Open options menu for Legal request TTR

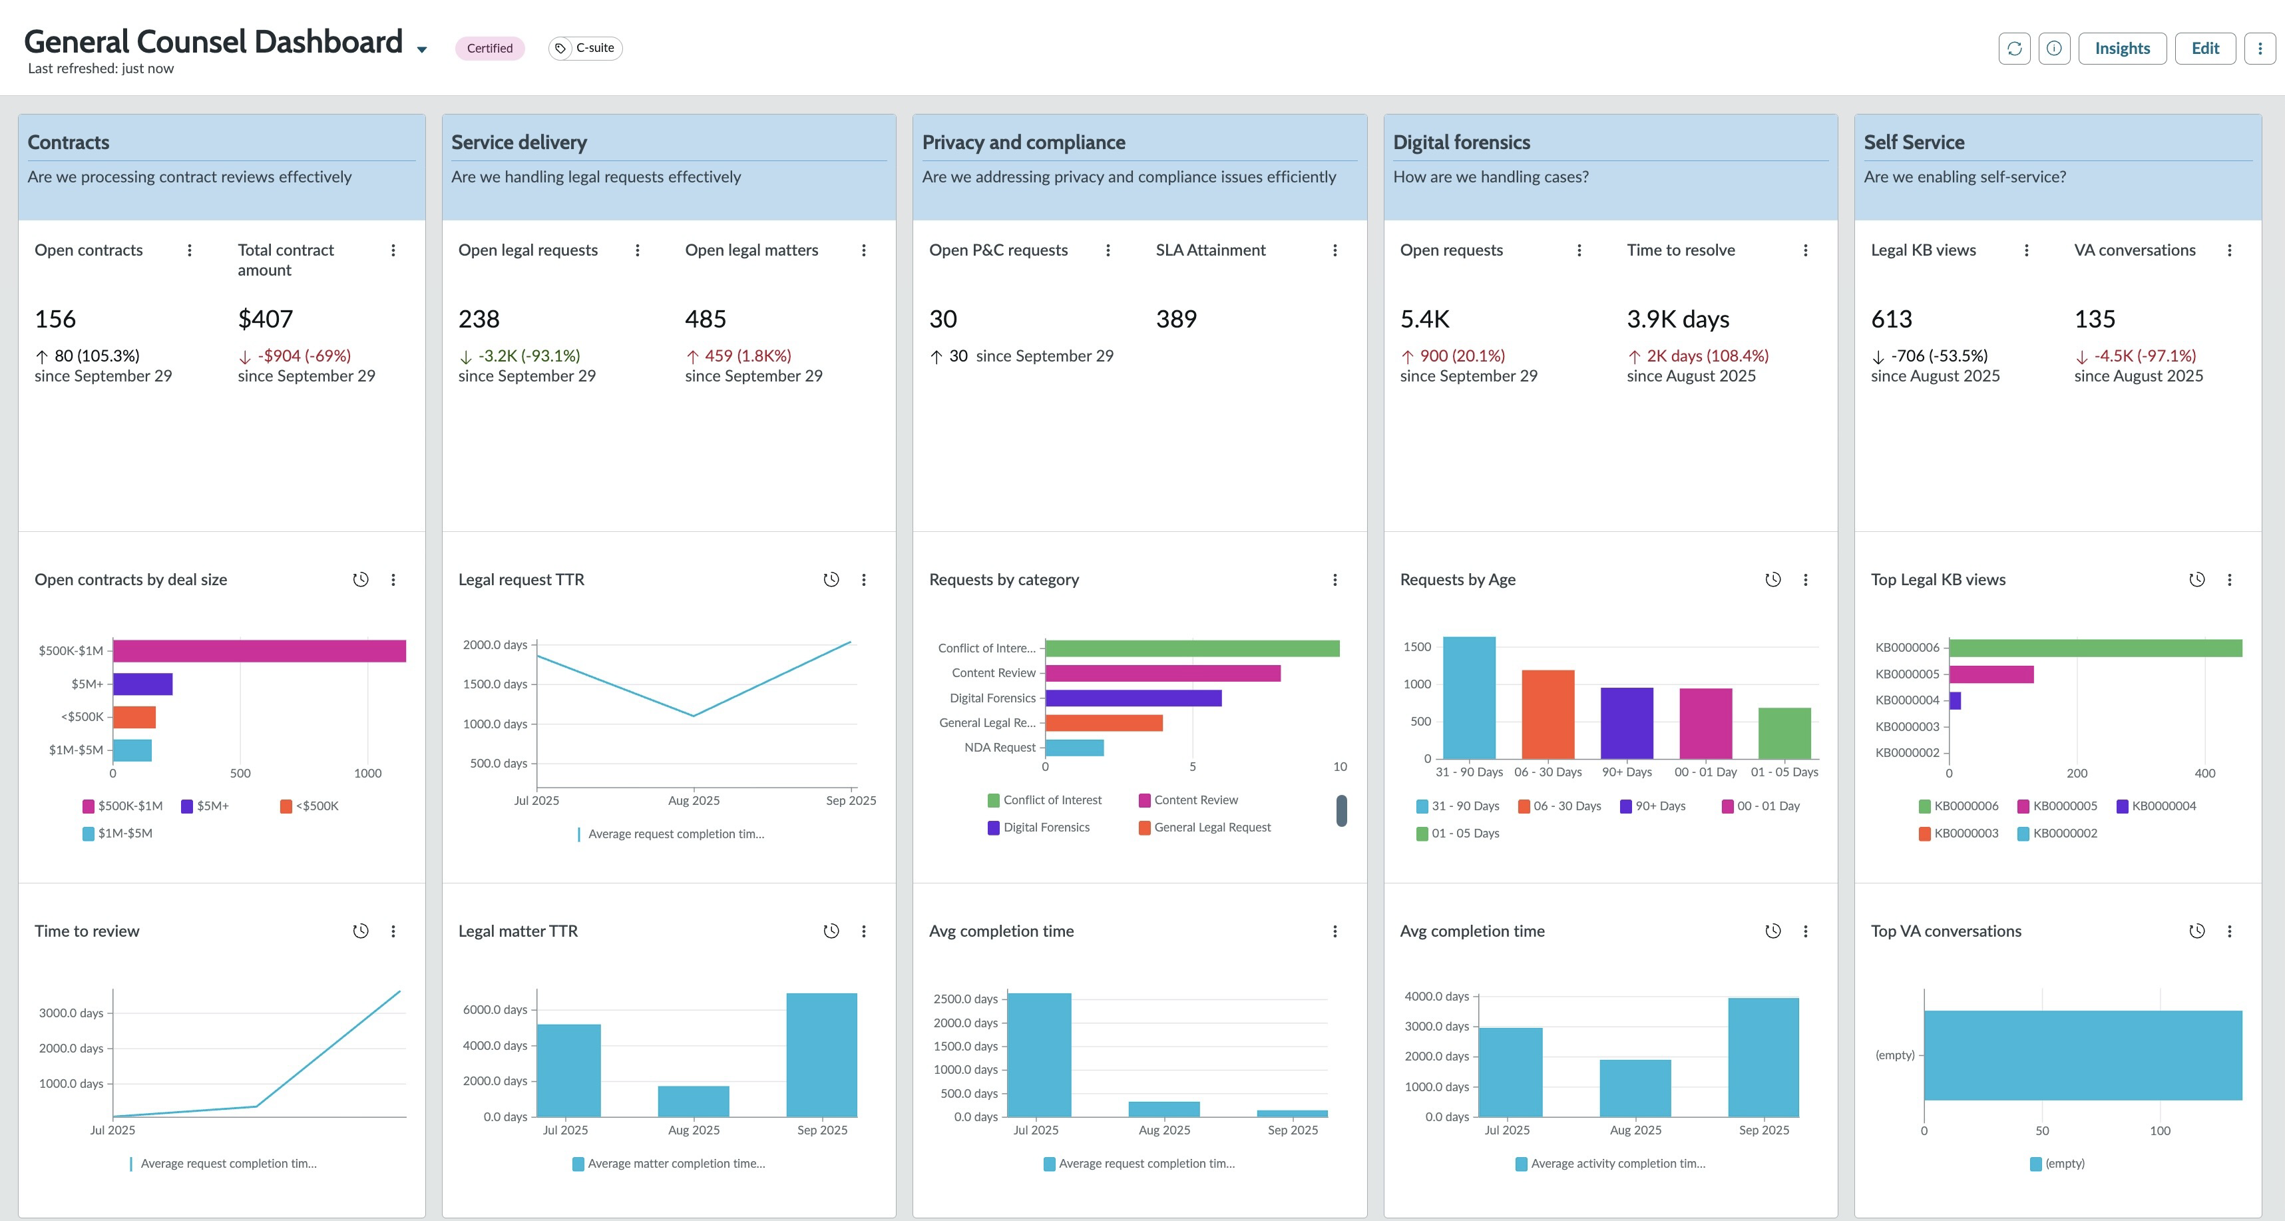point(864,579)
